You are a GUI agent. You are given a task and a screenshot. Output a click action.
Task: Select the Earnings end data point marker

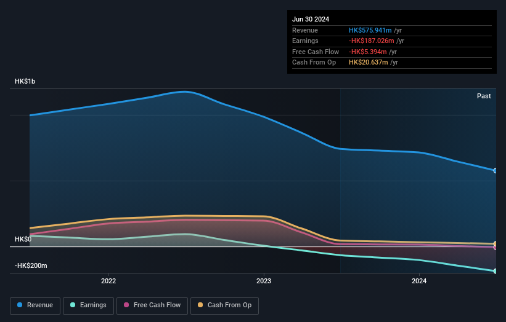pyautogui.click(x=496, y=271)
